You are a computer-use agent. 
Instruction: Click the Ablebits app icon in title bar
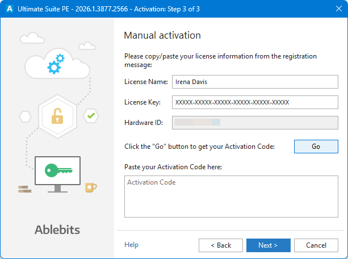(x=9, y=9)
